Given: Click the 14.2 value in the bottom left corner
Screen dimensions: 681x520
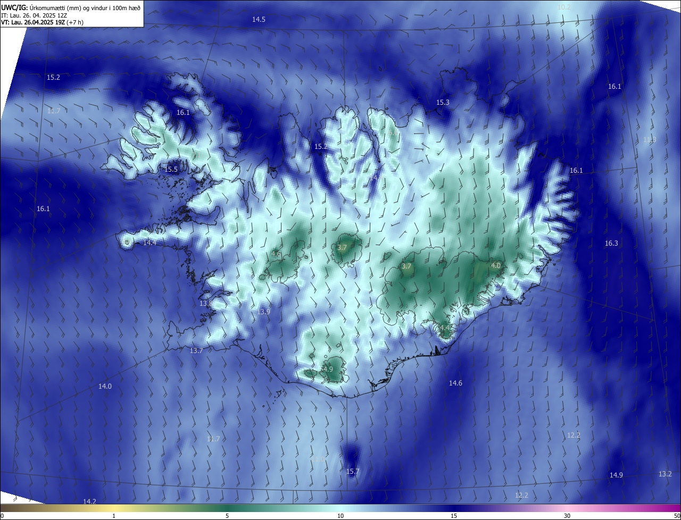Looking at the screenshot, I should click(89, 501).
